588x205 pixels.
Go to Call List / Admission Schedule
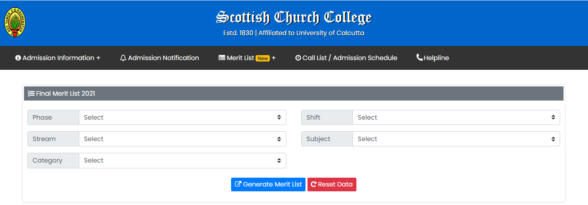[346, 58]
